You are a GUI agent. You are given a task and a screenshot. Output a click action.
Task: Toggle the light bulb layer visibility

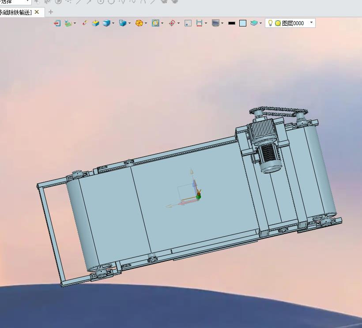pos(270,23)
